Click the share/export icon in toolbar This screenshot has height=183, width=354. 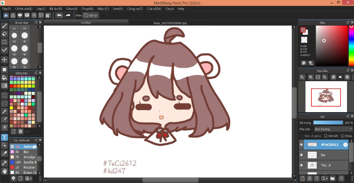[13, 15]
